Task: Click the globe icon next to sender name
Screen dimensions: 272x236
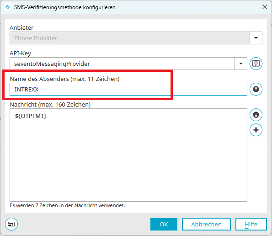Action: (256, 89)
